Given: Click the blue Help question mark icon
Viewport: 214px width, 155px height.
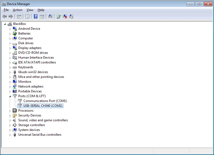Looking at the screenshot, I should tap(36, 17).
